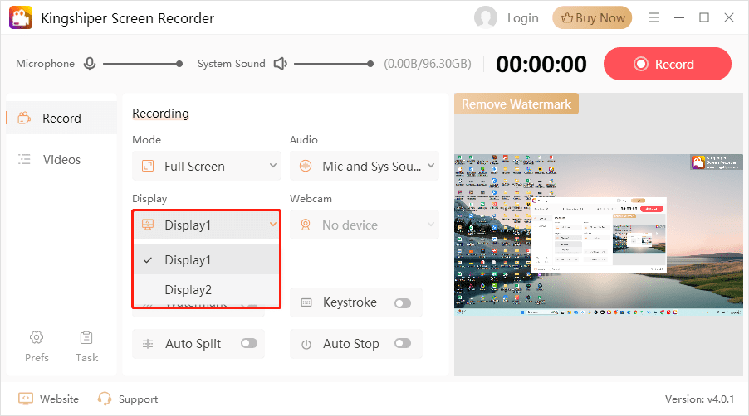Click the screen preview thumbnail
Viewport: 749px width, 416px height.
tap(599, 235)
